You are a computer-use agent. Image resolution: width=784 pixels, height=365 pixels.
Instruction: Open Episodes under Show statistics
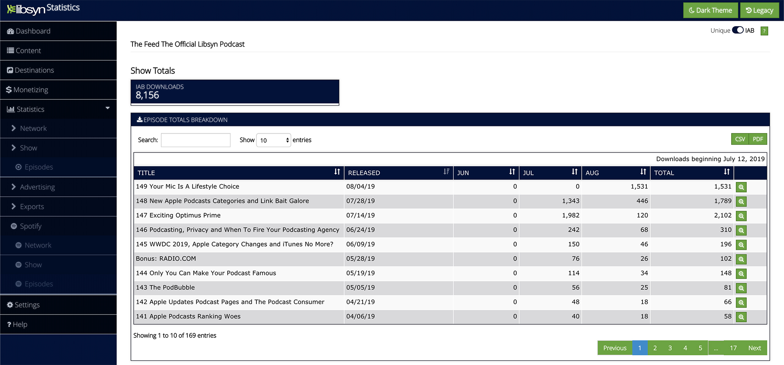pyautogui.click(x=58, y=167)
